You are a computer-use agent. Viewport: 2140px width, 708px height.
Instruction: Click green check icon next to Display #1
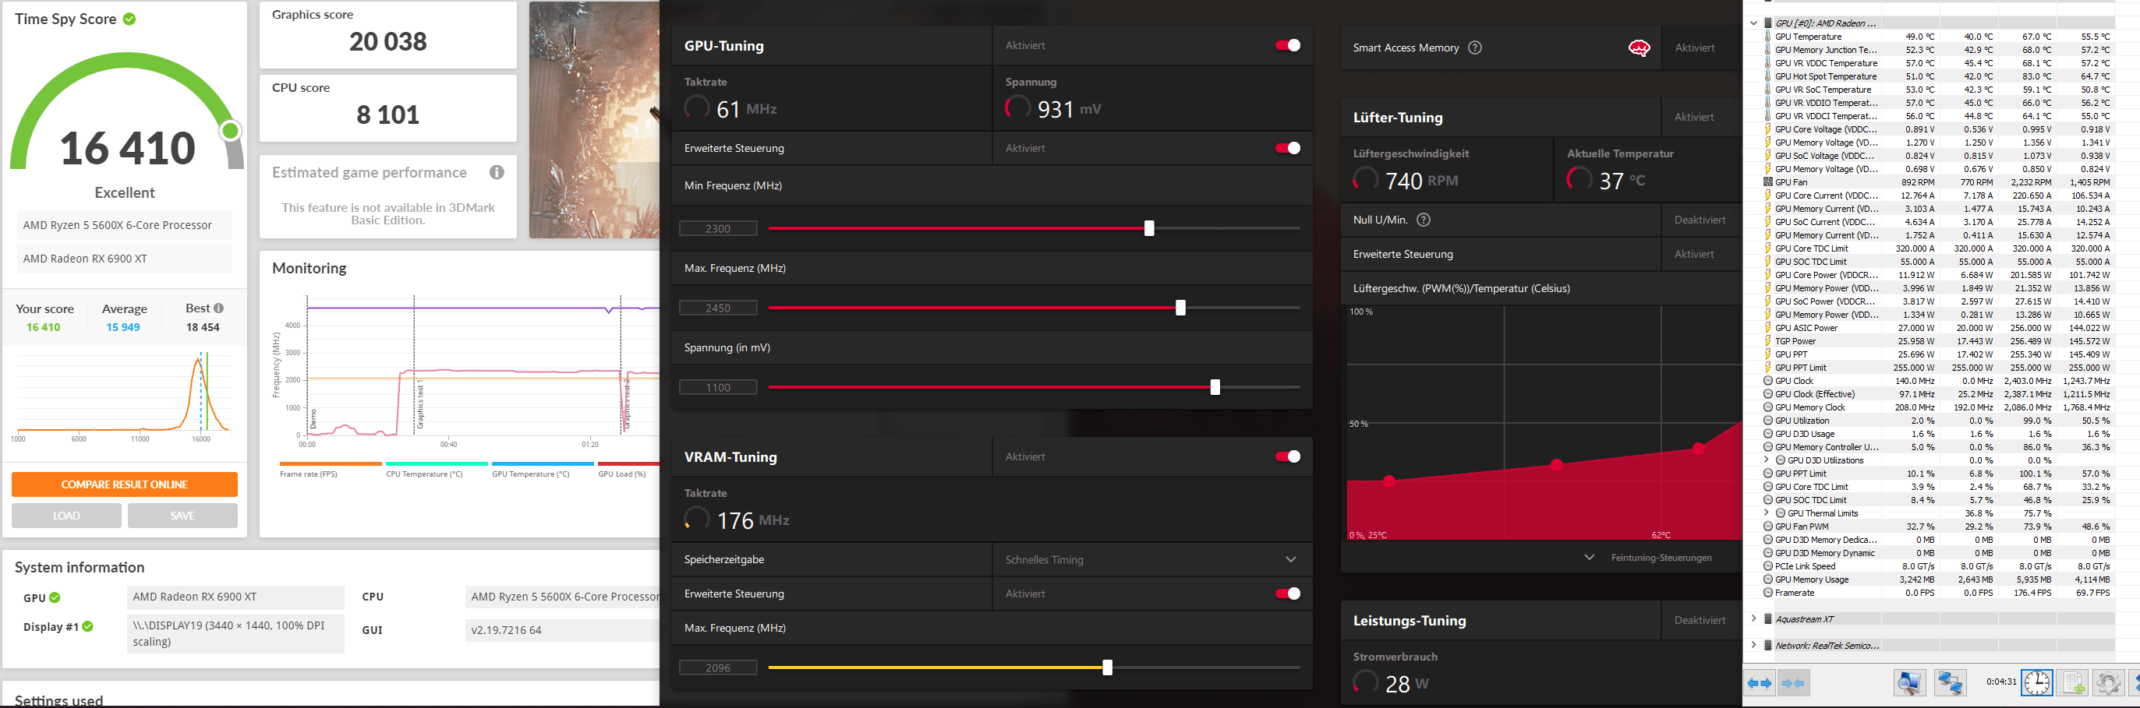coord(88,627)
